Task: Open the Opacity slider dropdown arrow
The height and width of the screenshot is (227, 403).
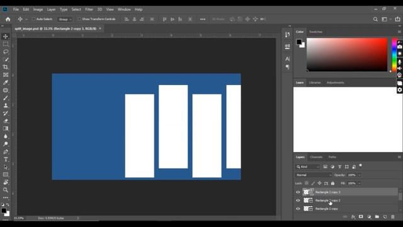Action: point(360,175)
